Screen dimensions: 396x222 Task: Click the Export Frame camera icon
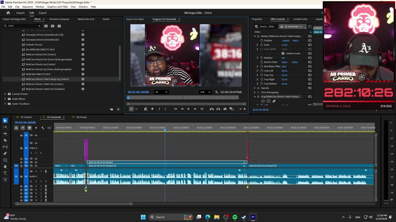coord(225,109)
